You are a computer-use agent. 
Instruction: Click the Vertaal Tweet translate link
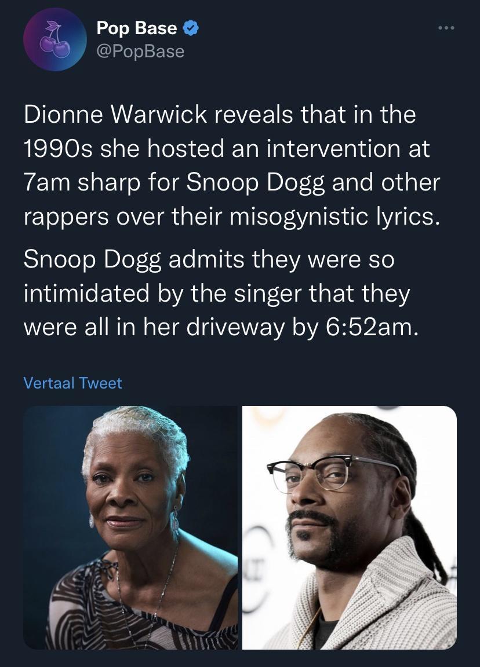(x=72, y=383)
